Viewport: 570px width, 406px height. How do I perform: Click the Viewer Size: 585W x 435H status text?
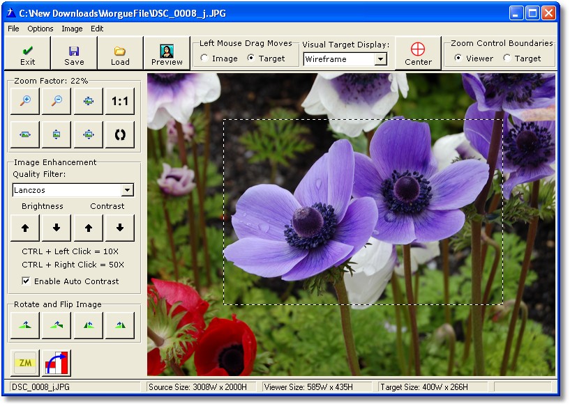[x=308, y=387]
